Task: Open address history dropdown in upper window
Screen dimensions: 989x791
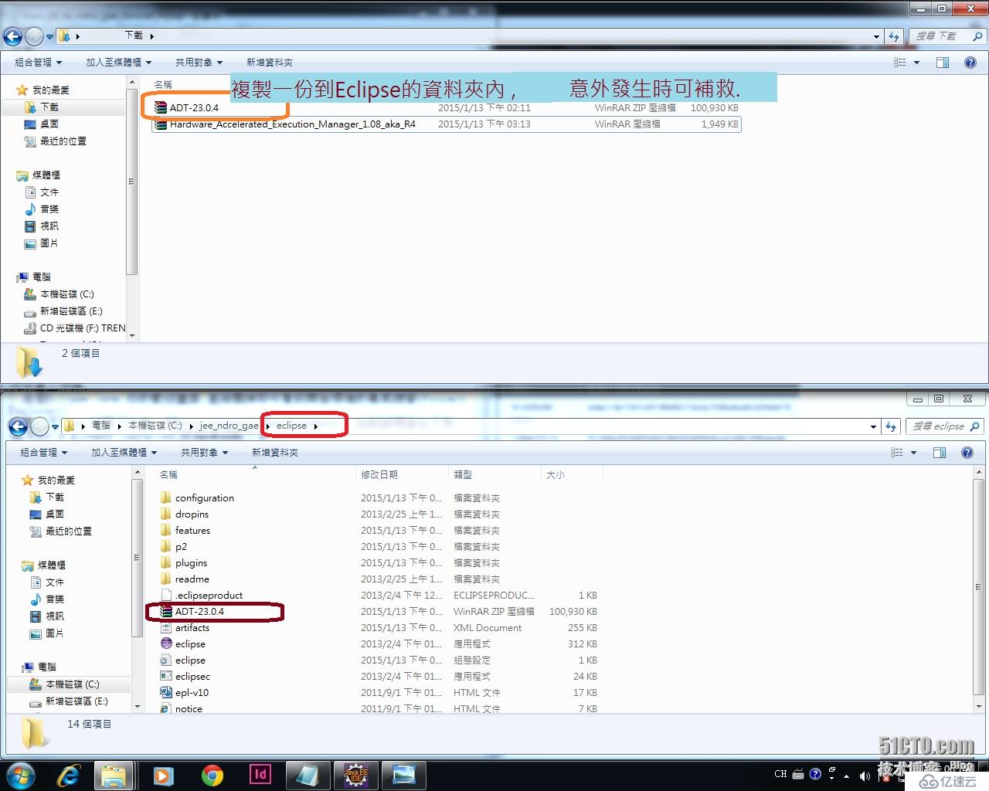Action: pyautogui.click(x=876, y=36)
